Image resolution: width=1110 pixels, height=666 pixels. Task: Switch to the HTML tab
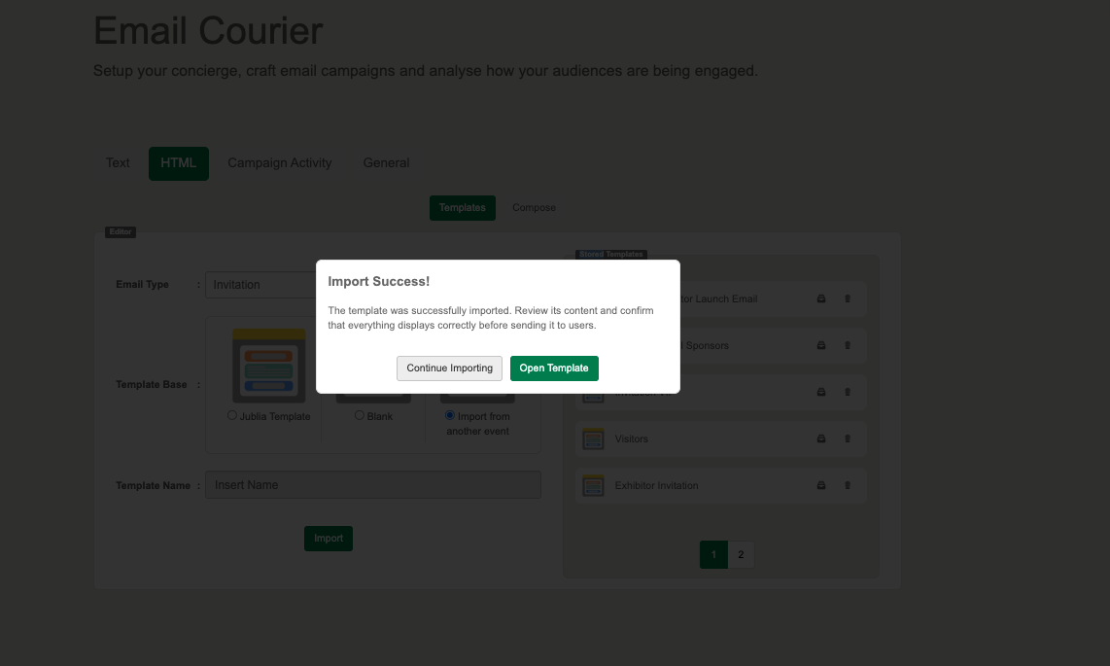tap(179, 163)
